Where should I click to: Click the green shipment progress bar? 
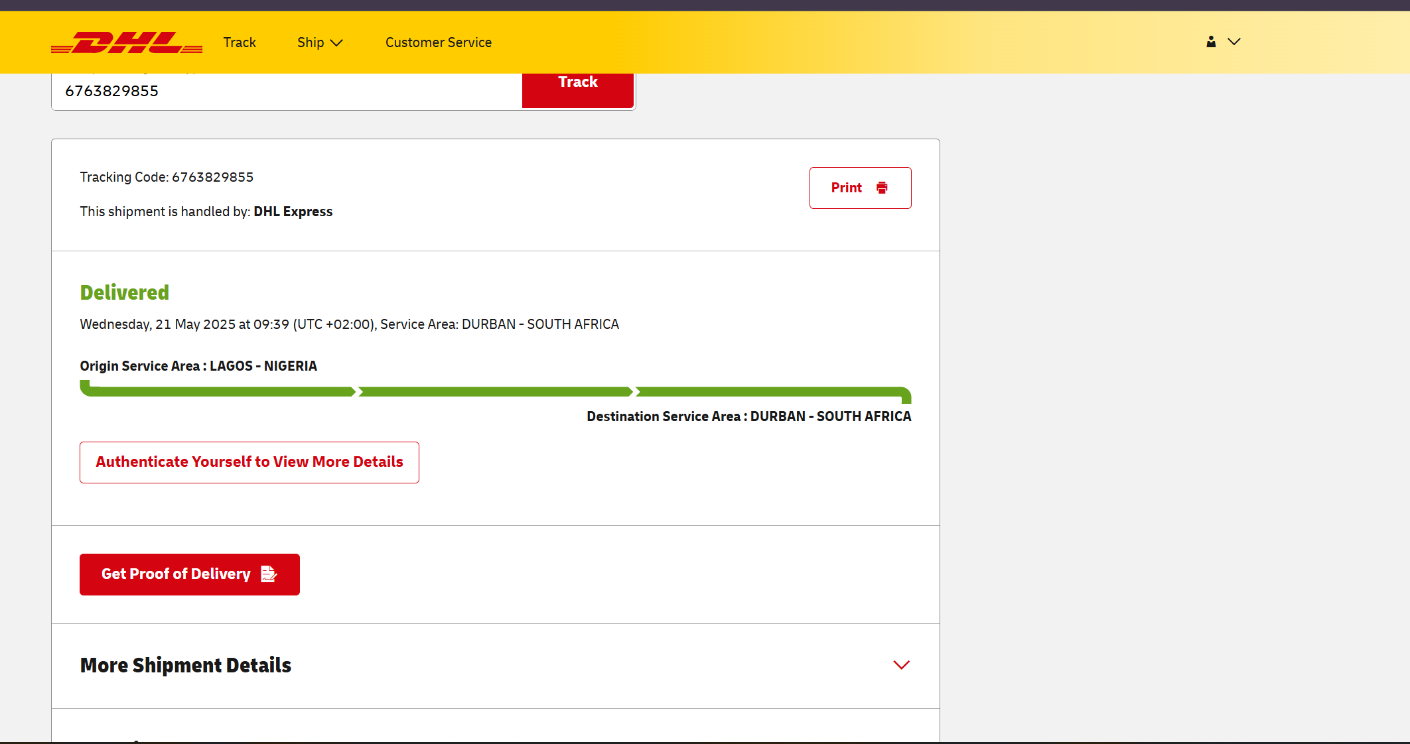pyautogui.click(x=496, y=392)
